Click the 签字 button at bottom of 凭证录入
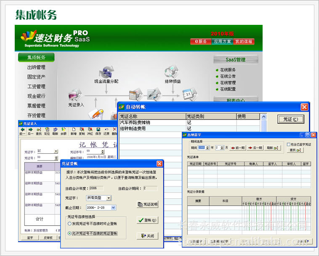 tap(30, 238)
